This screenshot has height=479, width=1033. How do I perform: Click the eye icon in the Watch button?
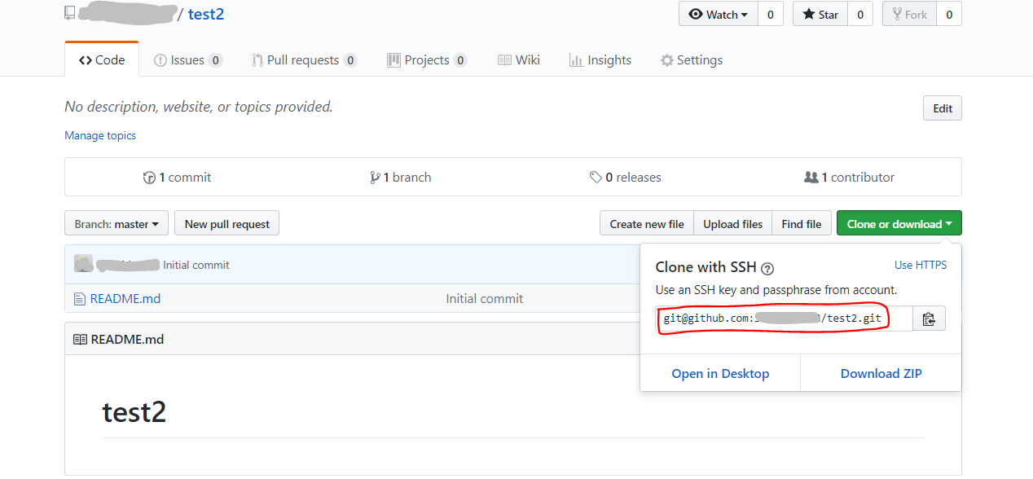pyautogui.click(x=696, y=14)
